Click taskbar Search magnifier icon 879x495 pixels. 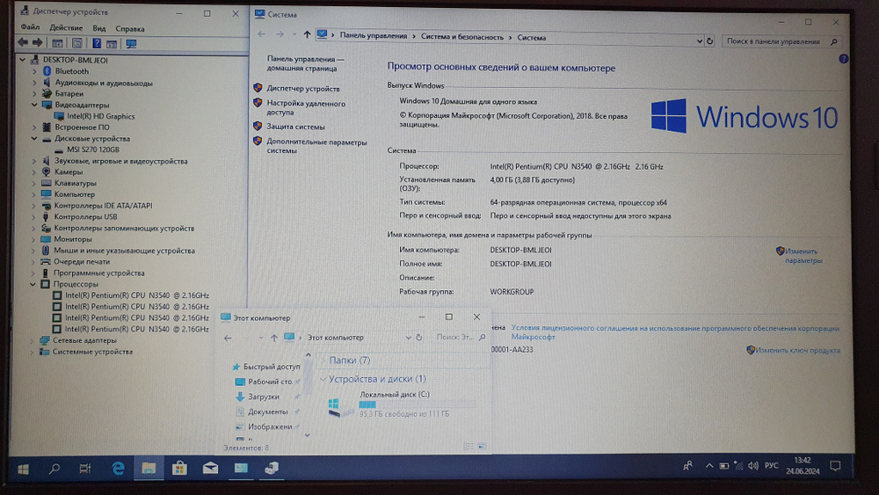pos(54,469)
